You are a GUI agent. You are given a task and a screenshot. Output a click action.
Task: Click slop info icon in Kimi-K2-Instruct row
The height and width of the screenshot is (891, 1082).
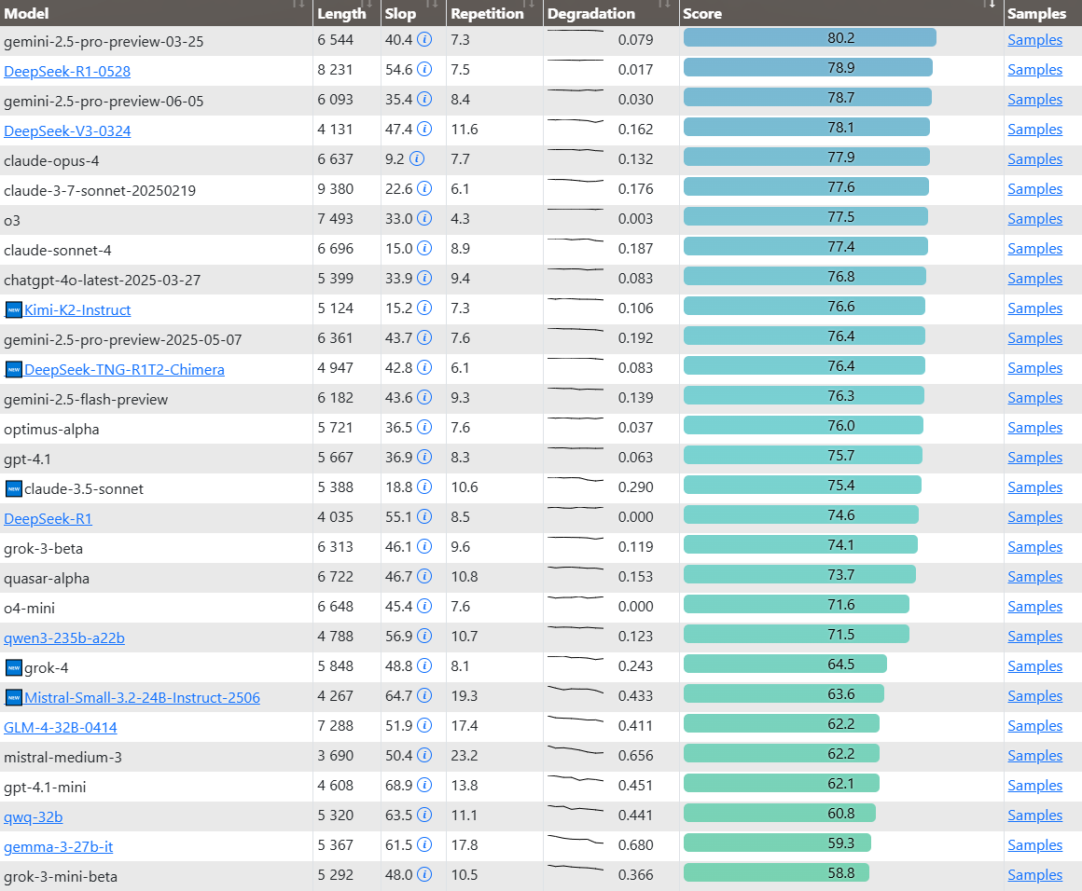click(x=424, y=308)
